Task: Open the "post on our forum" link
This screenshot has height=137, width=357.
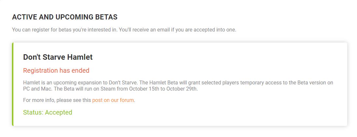Action: coord(113,100)
